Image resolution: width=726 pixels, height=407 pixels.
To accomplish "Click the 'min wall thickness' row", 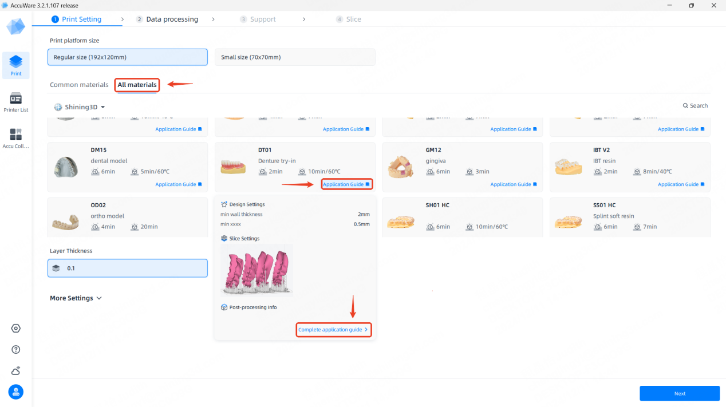I will (295, 214).
